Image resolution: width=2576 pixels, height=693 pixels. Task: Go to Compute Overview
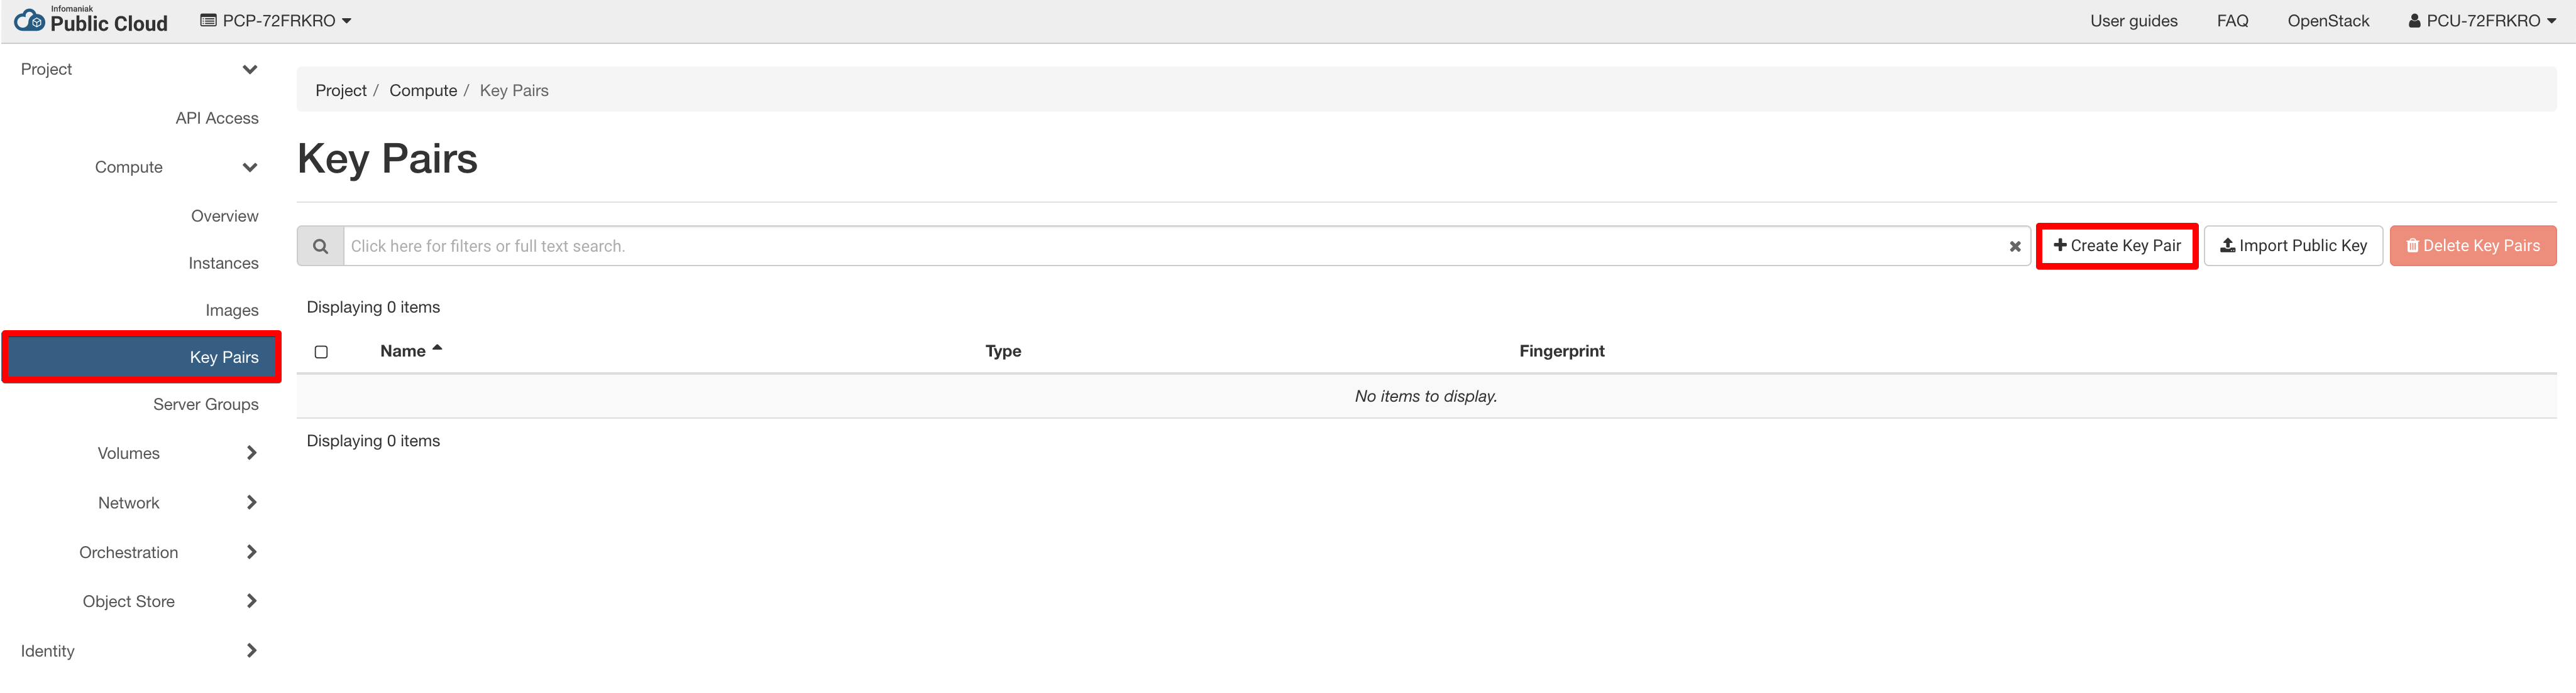click(225, 216)
